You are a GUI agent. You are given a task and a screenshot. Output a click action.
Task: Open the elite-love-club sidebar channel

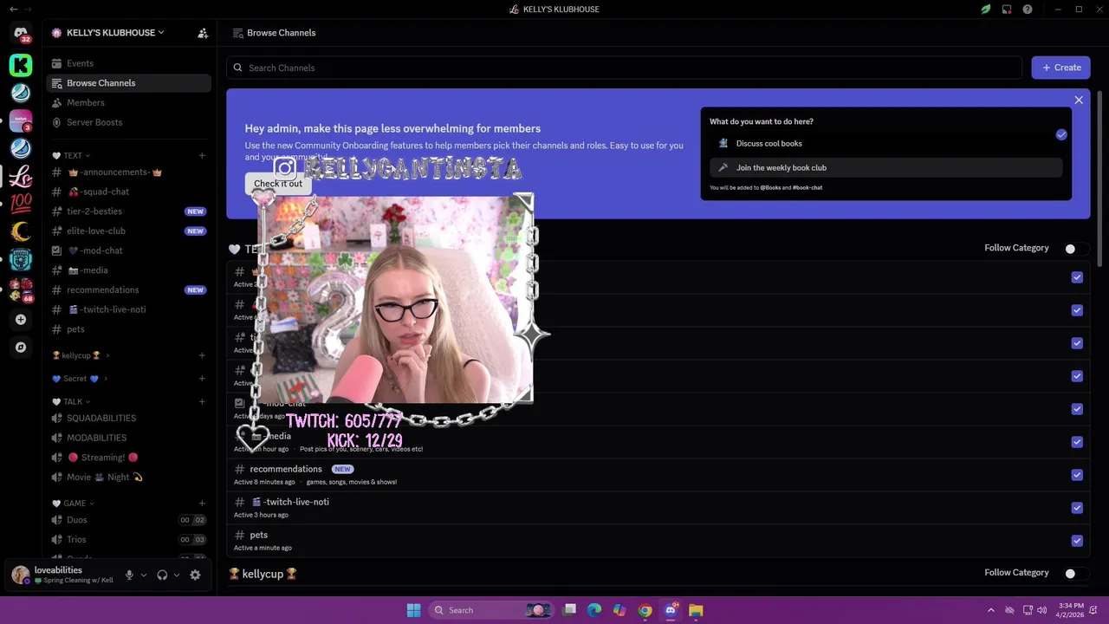click(x=128, y=231)
